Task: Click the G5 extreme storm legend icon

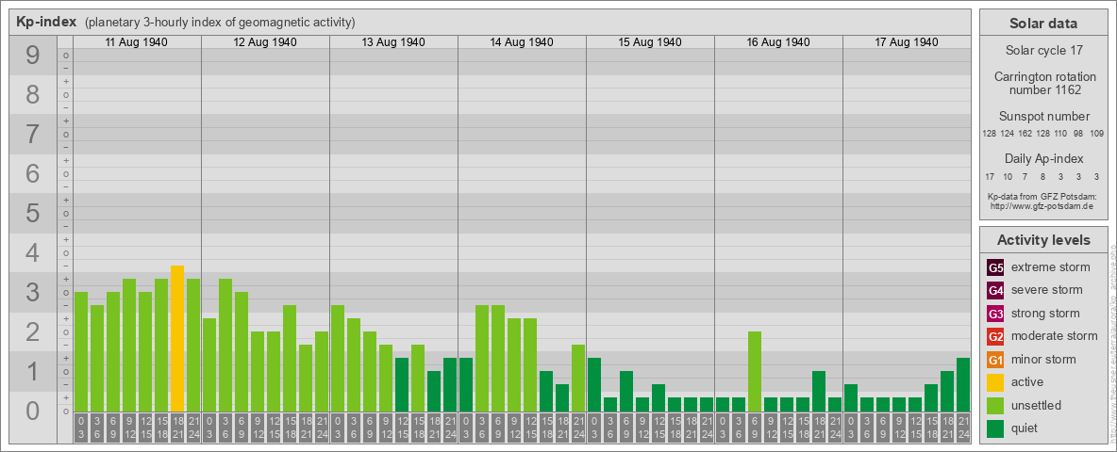Action: 995,267
